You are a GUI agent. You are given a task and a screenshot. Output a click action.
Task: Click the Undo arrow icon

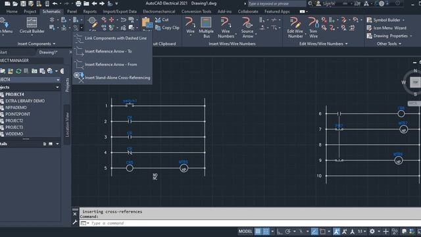[55, 3]
